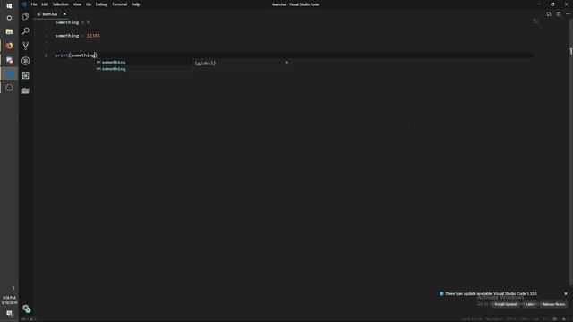Click the vertical scrollbar of the editor

coord(571,151)
